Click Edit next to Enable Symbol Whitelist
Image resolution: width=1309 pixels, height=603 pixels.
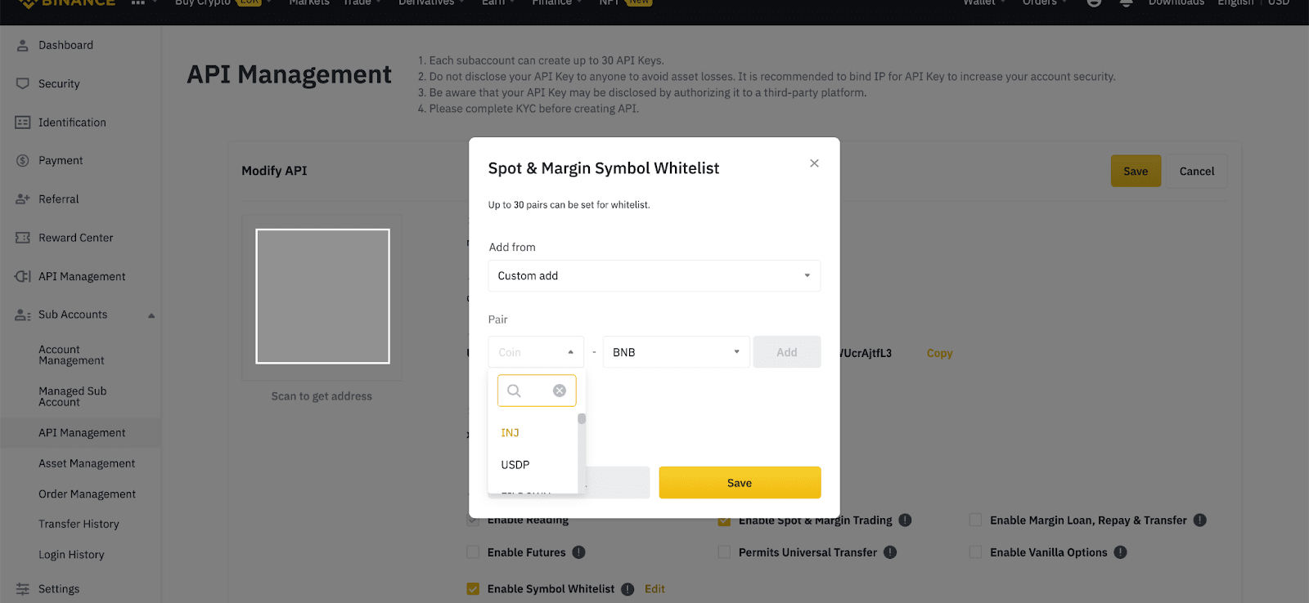coord(654,589)
